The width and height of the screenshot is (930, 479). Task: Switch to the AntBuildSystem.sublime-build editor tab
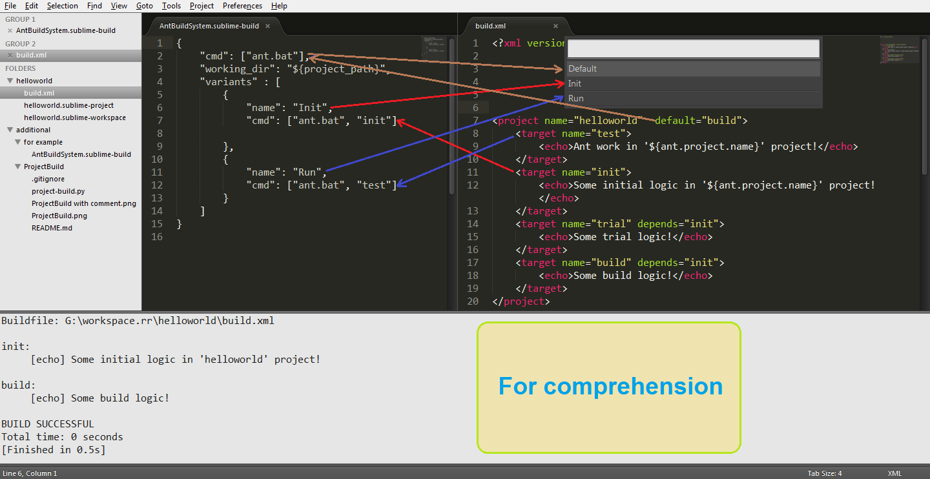[x=209, y=26]
